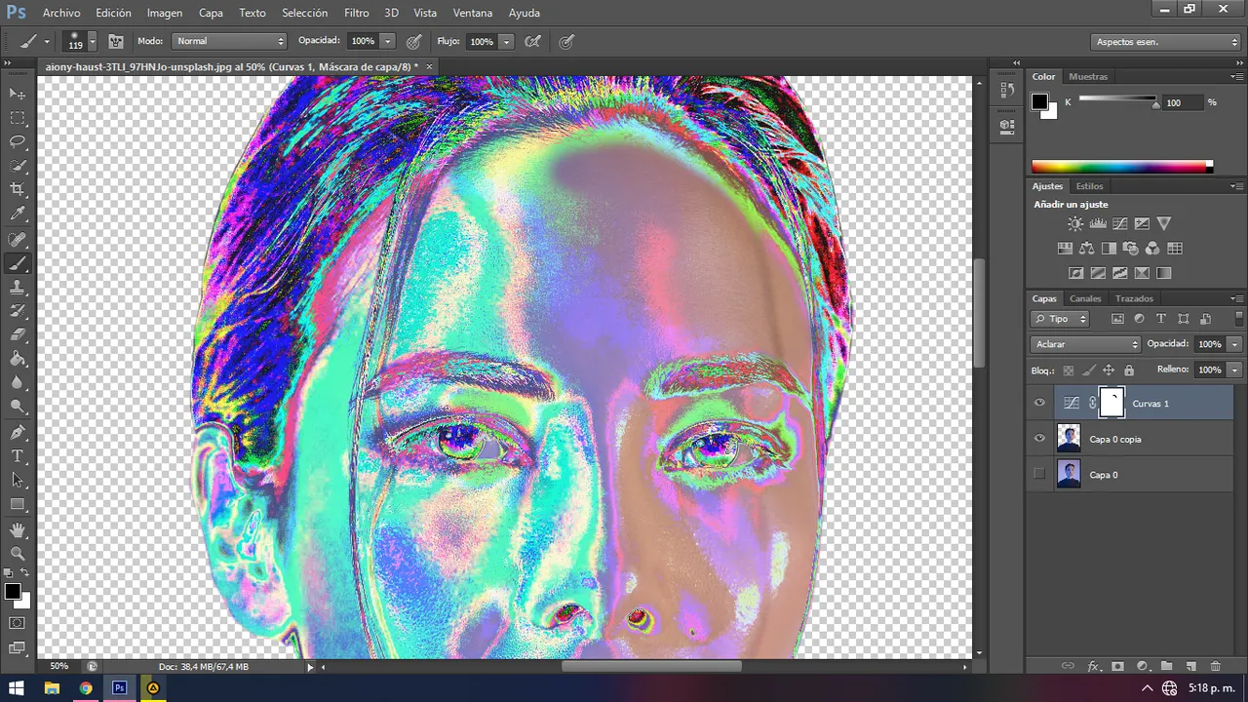
Task: Delete layer using the trash icon
Action: tap(1215, 667)
